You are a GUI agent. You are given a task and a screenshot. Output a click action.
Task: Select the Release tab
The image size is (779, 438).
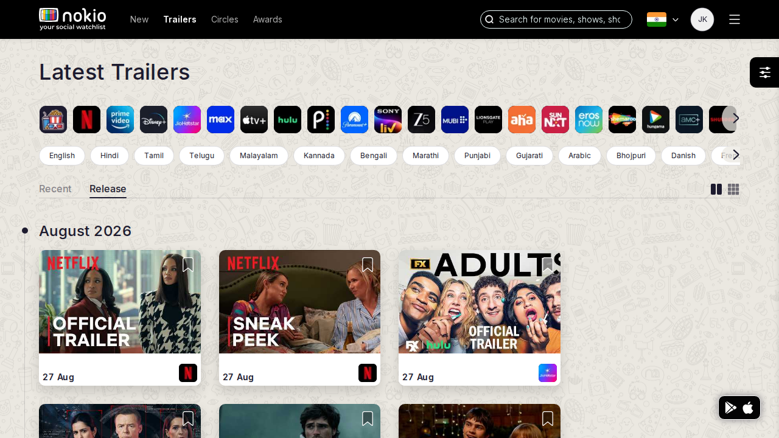point(108,189)
